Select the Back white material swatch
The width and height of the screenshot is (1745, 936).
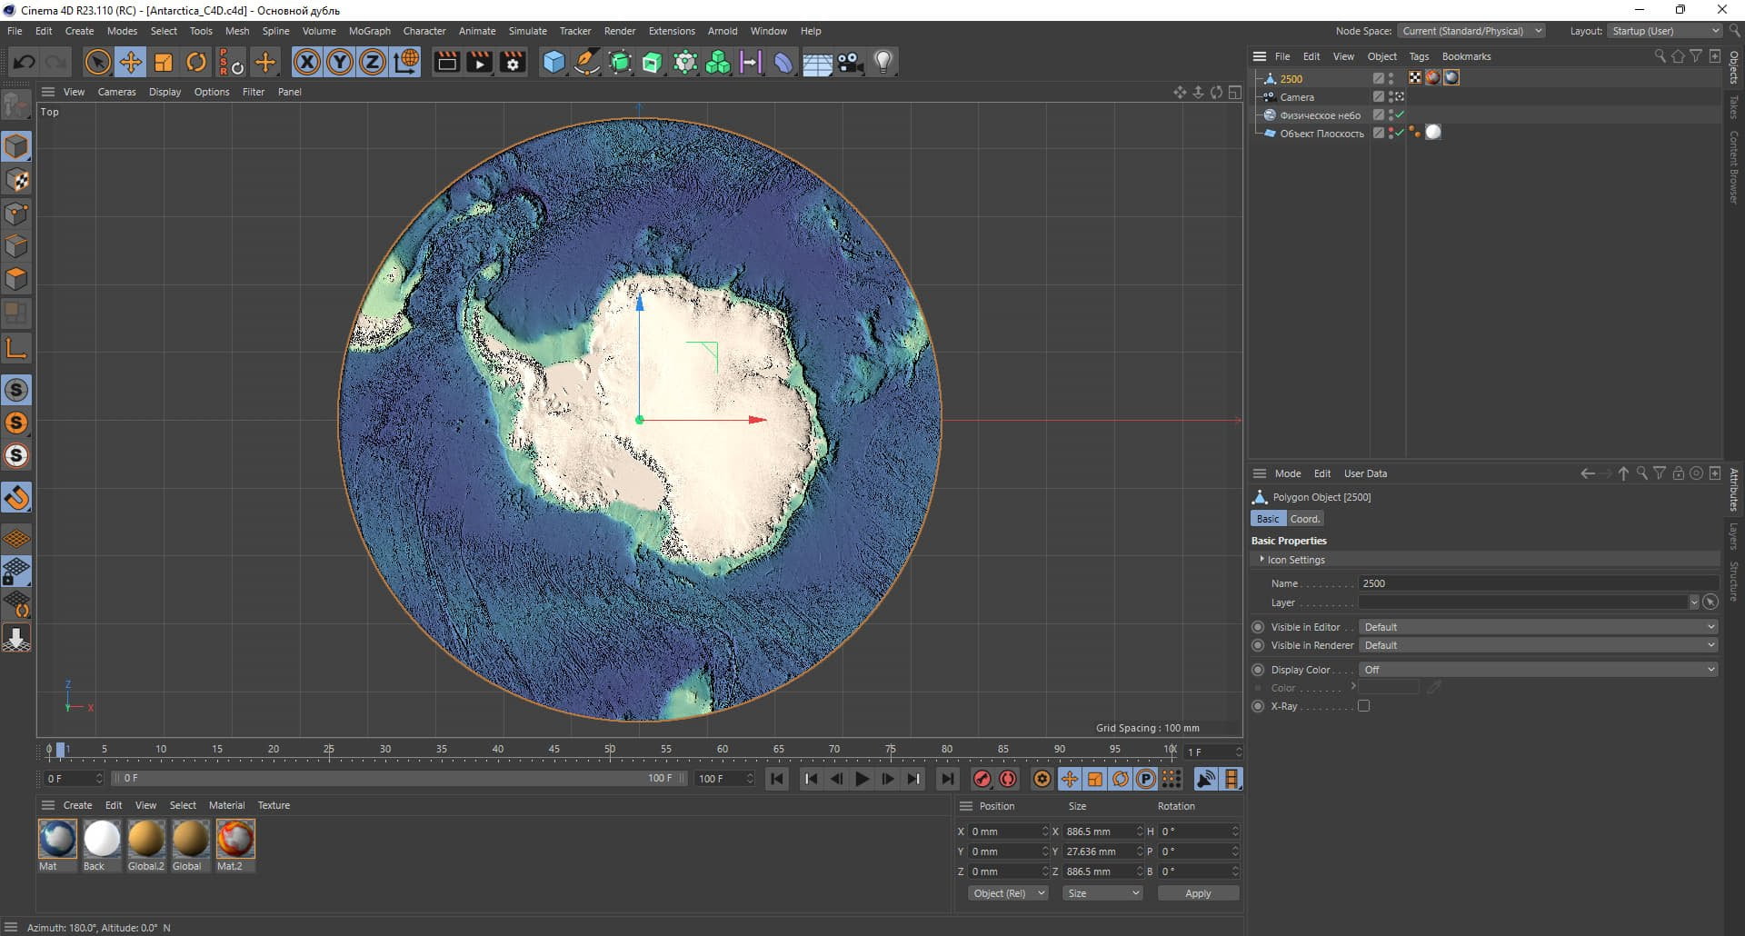tap(102, 839)
